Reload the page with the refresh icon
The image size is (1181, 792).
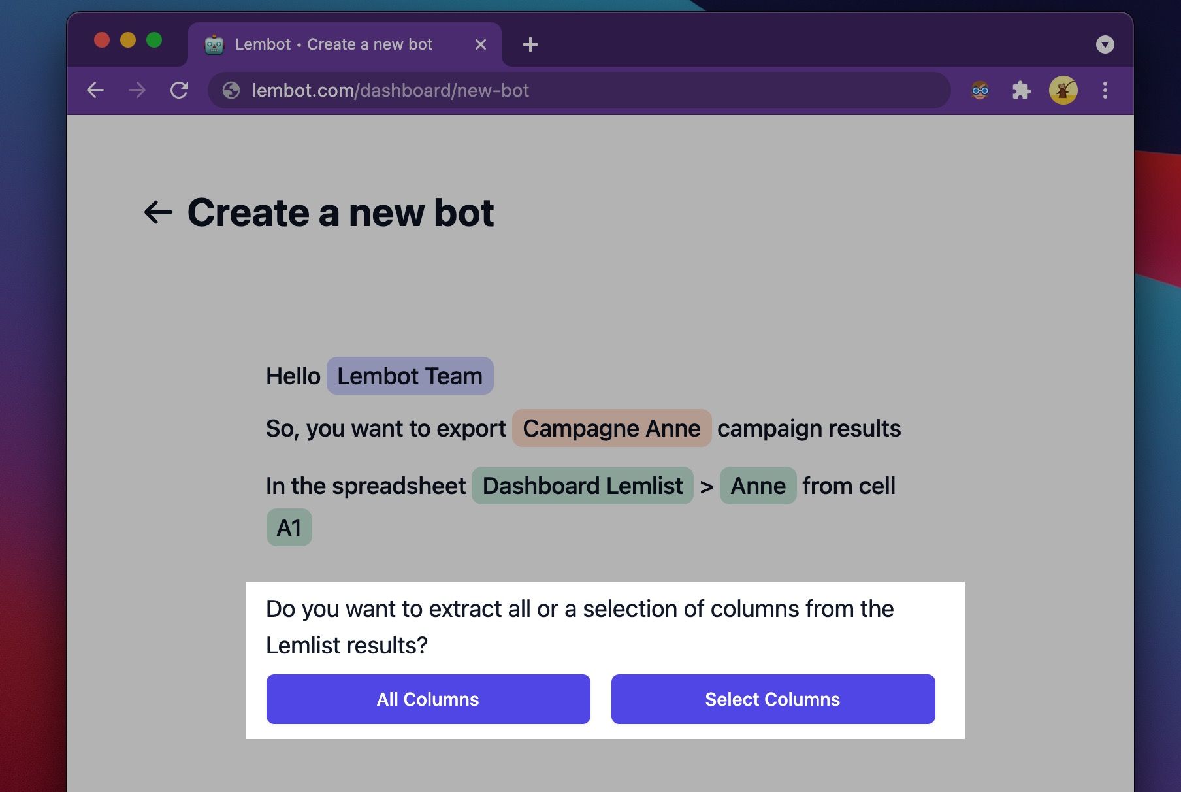click(179, 90)
